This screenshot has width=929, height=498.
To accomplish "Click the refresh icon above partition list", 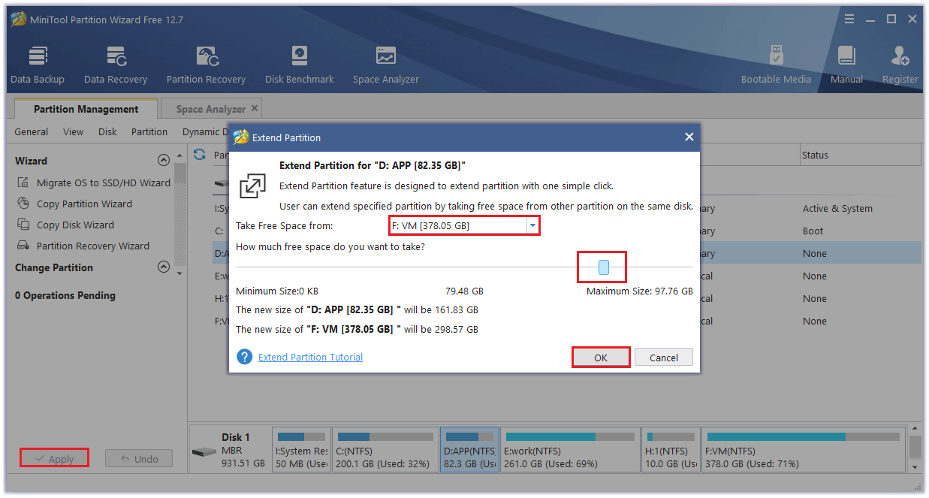I will (x=200, y=154).
